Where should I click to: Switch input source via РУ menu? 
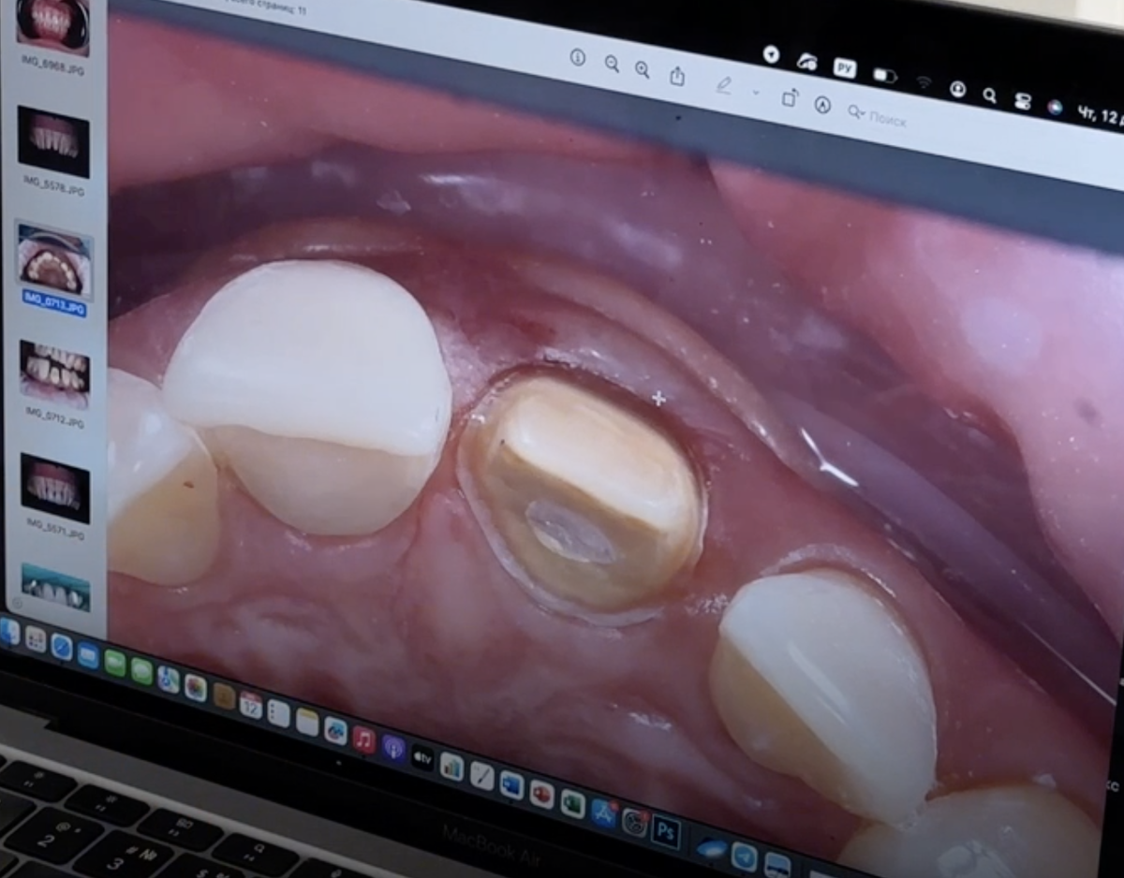coord(845,67)
